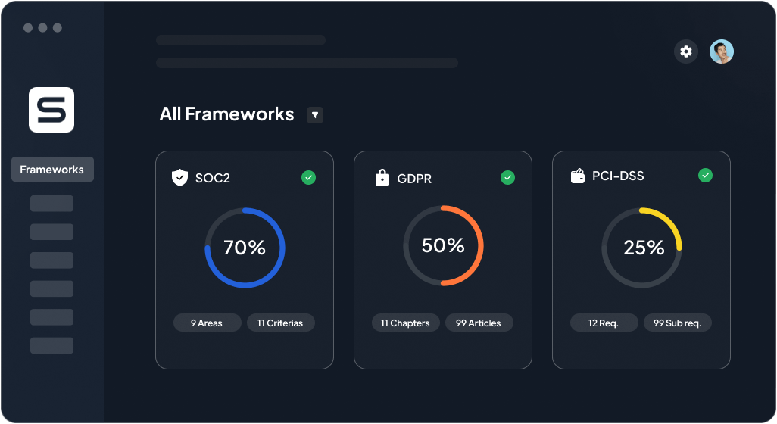Viewport: 777px width, 424px height.
Task: Click the All Frameworks heading
Action: pyautogui.click(x=226, y=114)
